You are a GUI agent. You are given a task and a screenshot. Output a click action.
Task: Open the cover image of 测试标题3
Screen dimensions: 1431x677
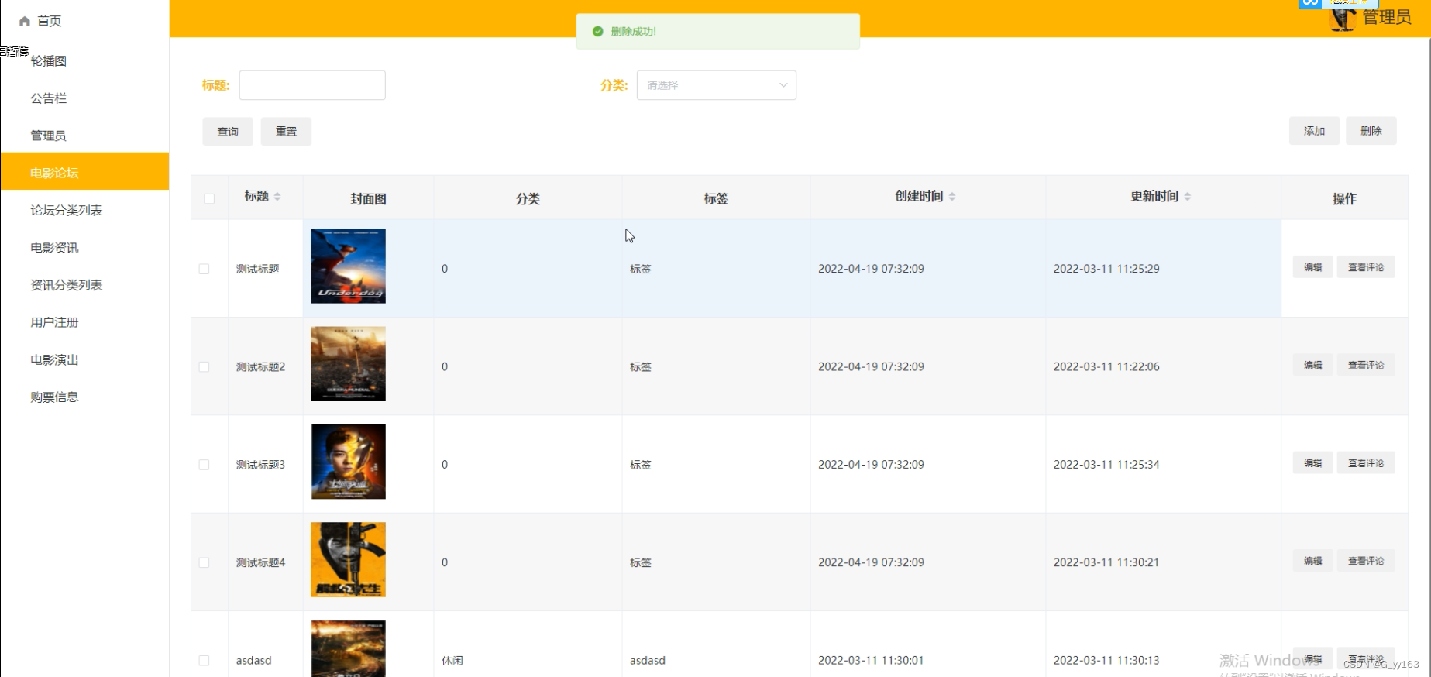[x=348, y=462]
